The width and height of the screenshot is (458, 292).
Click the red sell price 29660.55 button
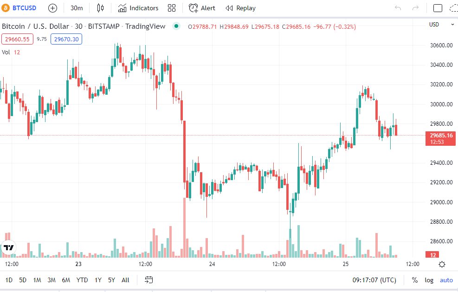tap(16, 39)
